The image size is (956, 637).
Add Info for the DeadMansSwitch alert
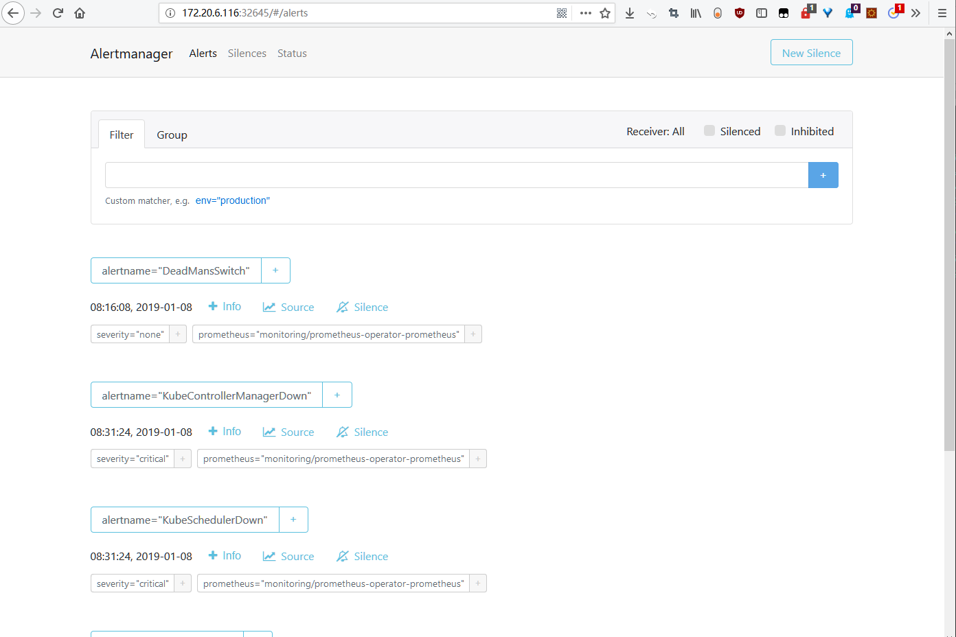[x=225, y=306]
